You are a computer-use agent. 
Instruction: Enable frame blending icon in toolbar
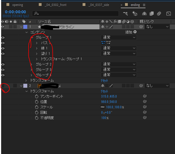[x=152, y=14]
